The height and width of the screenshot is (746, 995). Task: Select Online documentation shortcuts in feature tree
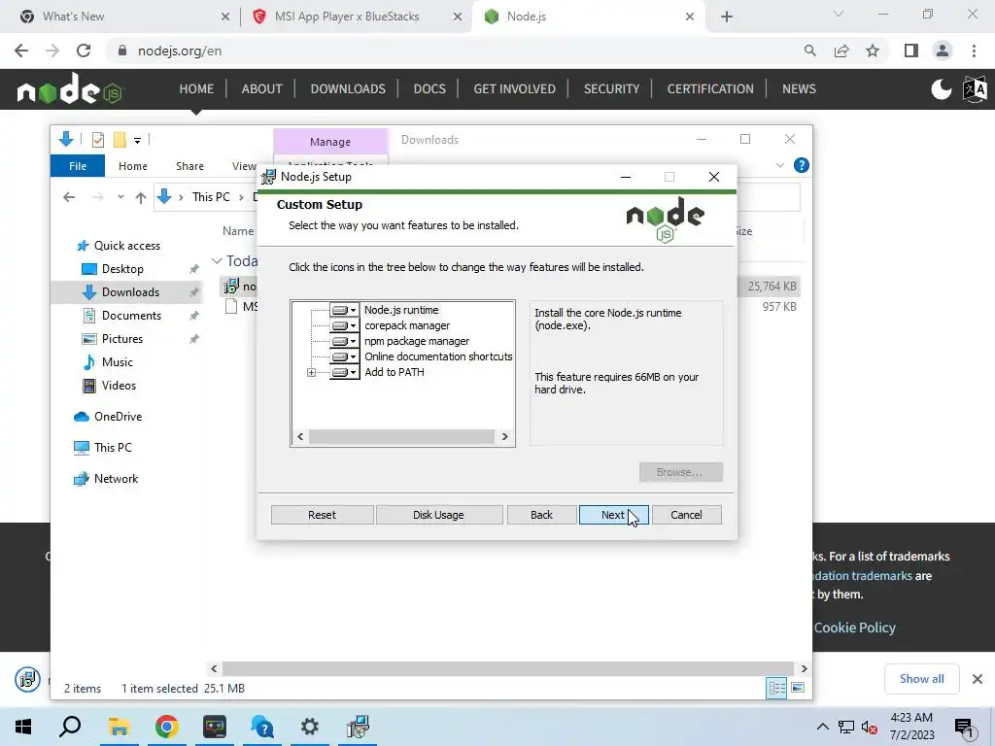[438, 356]
